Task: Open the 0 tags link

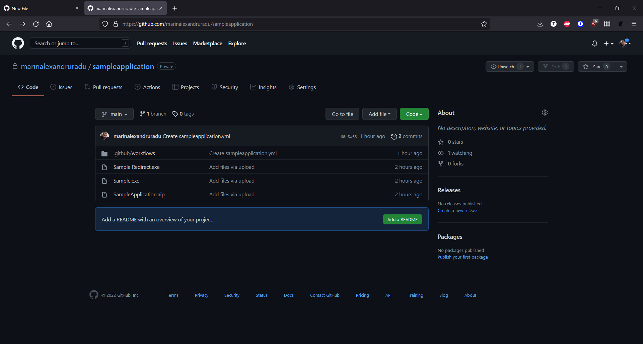Action: 183,114
